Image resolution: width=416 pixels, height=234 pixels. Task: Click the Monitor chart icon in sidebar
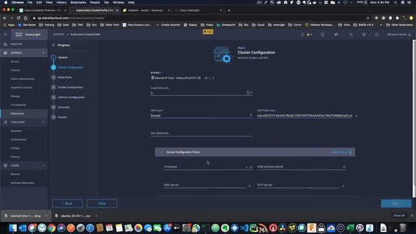coord(5,44)
